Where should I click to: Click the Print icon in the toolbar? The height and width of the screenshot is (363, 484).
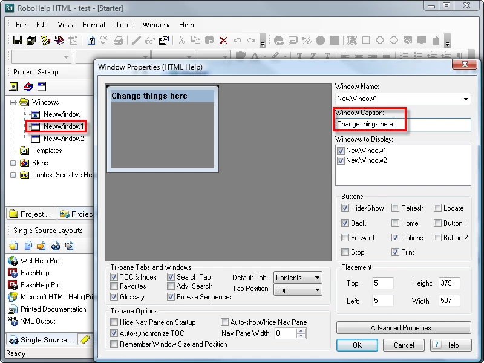click(118, 40)
